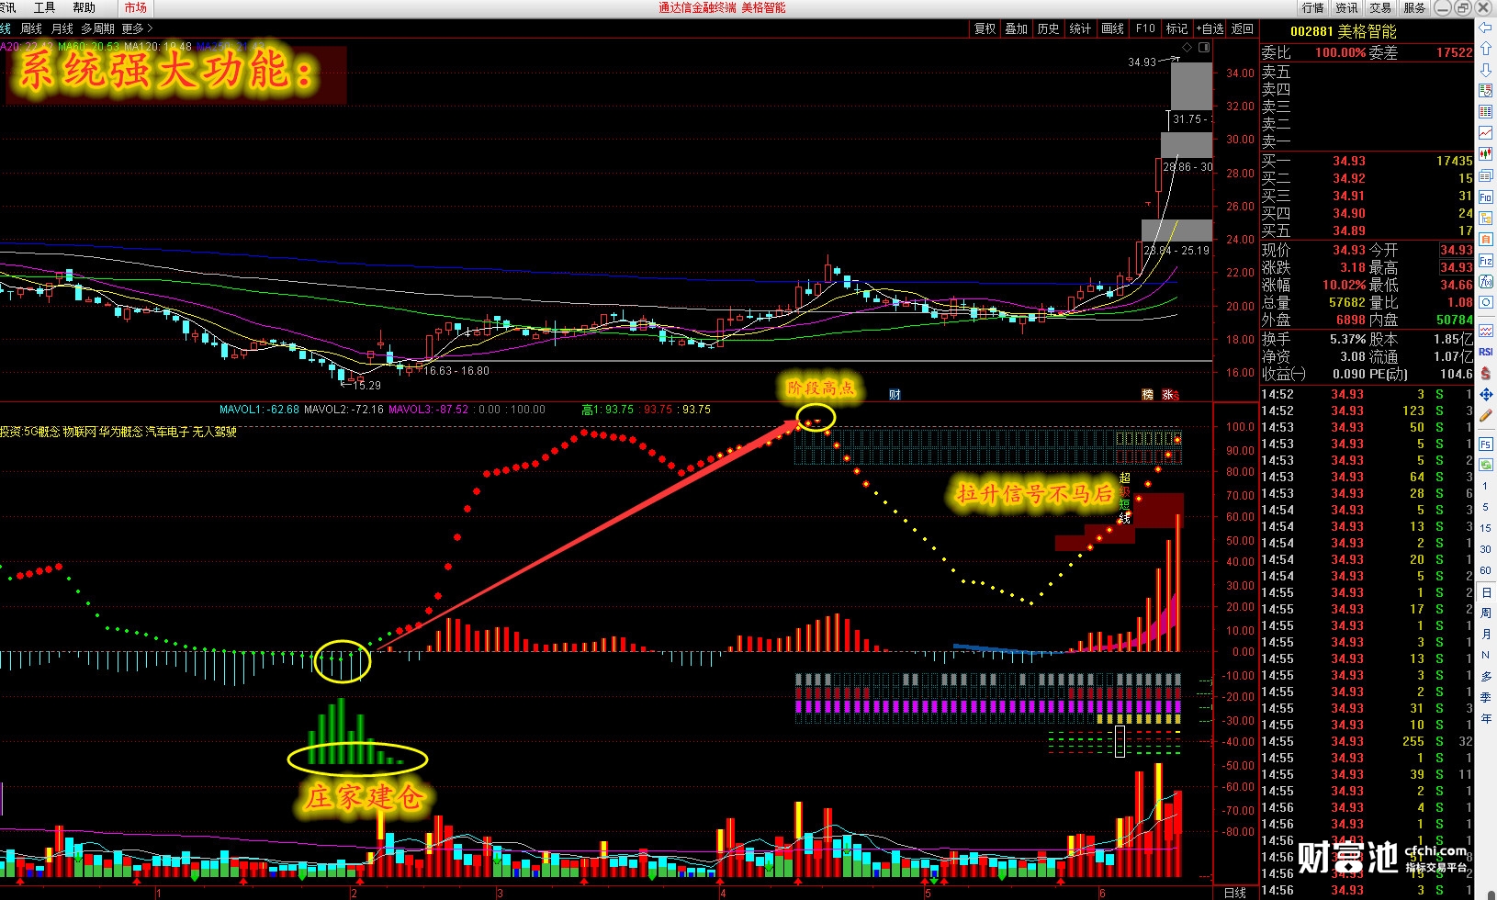Open the 服务 service button at top right
Viewport: 1497px width, 900px height.
pyautogui.click(x=1414, y=7)
